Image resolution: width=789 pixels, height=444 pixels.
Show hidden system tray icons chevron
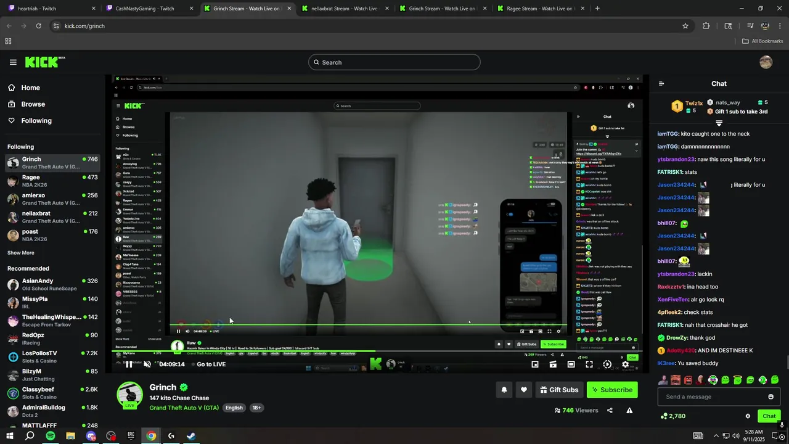716,436
